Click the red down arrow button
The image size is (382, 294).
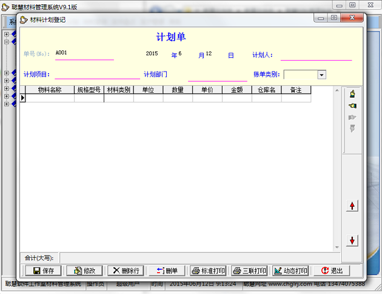click(x=352, y=241)
